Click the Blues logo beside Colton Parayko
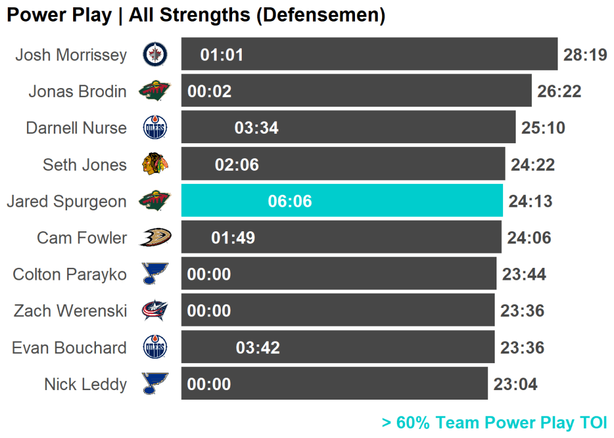This screenshot has height=438, width=614. (x=155, y=274)
